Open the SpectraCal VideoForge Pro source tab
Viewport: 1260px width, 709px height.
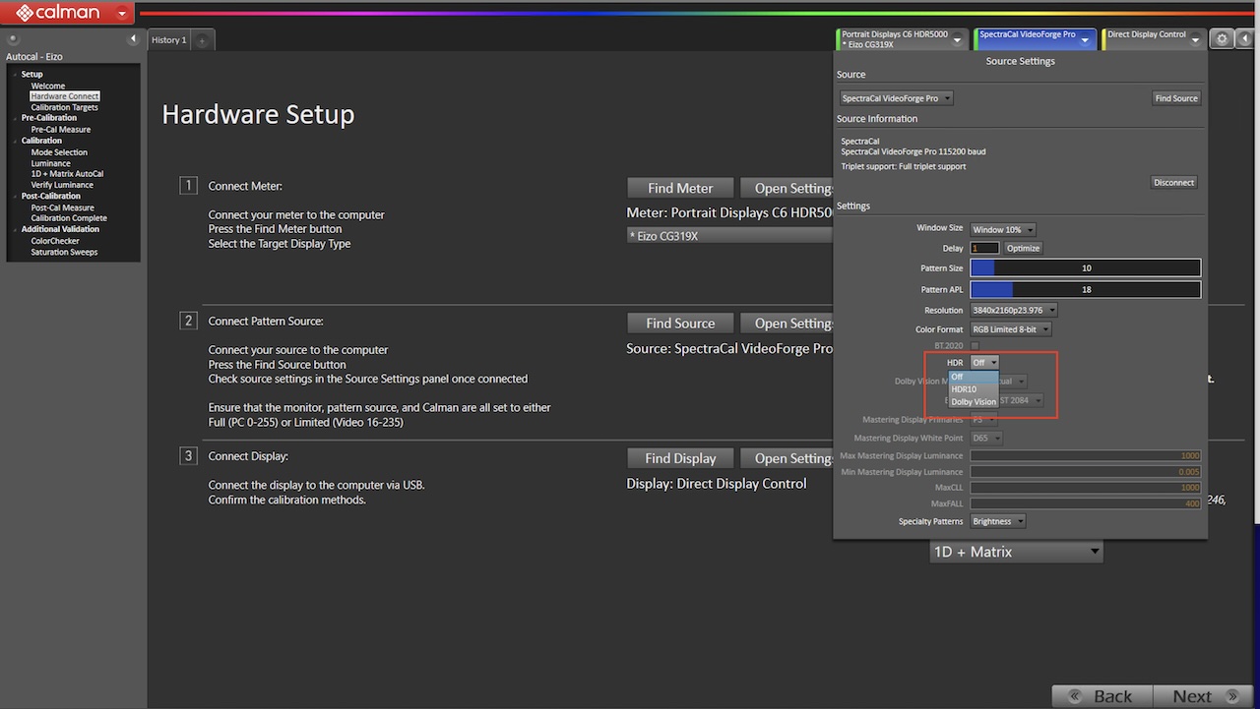point(1035,39)
